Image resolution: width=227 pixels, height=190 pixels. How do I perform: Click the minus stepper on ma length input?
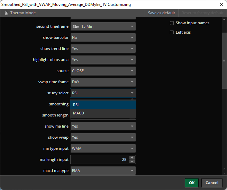[x=132, y=161]
